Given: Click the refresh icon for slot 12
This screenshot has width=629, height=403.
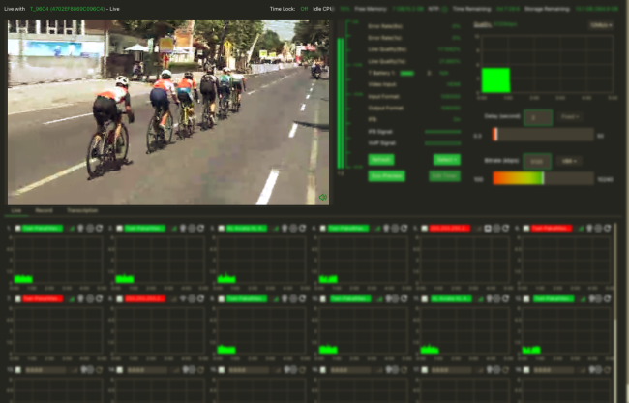Looking at the screenshot, I should 608,298.
